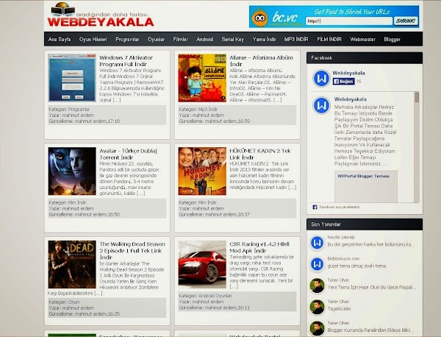441x337 pixels.
Task: Click the Facebook Beğen like button
Action: point(343,82)
